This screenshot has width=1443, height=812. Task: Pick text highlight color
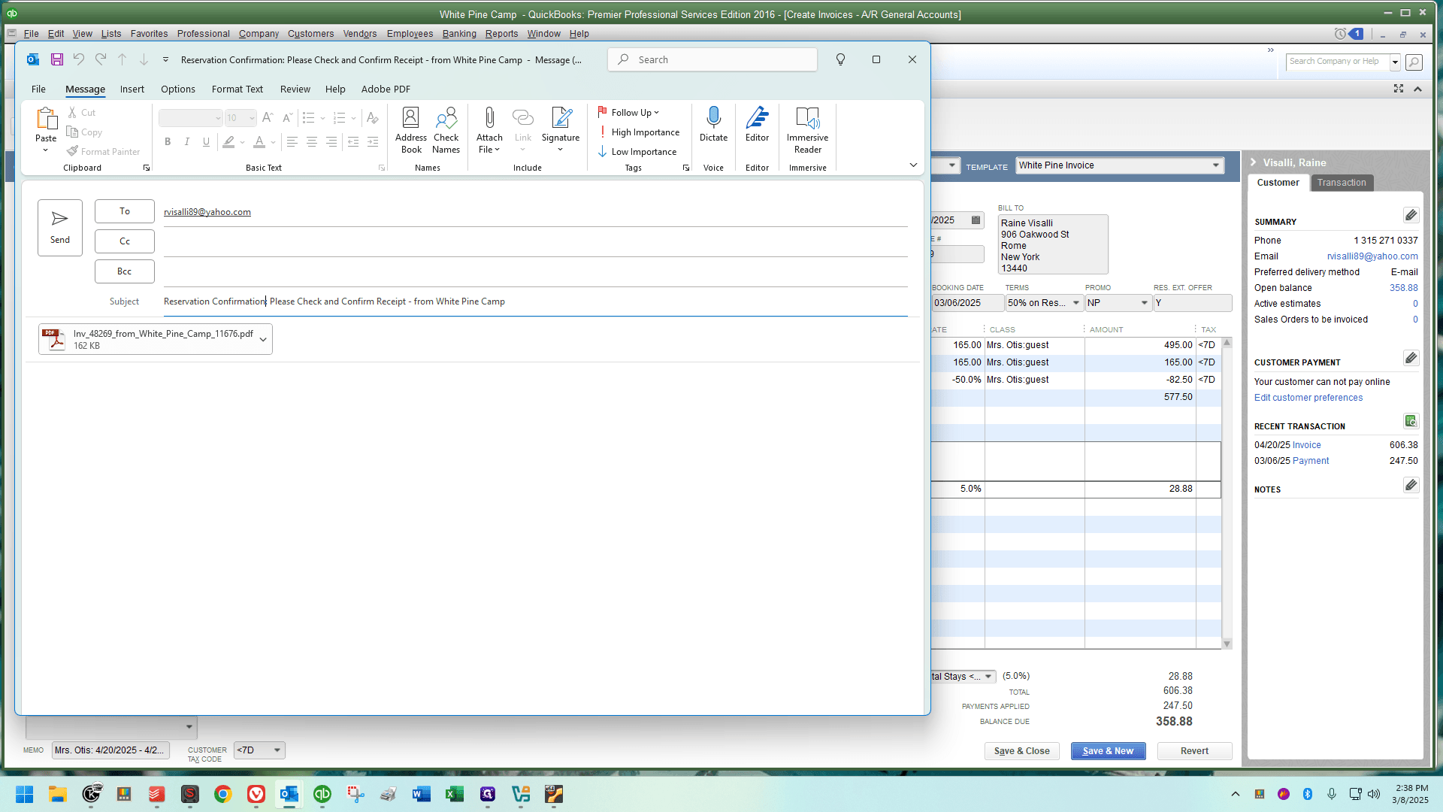pos(228,141)
